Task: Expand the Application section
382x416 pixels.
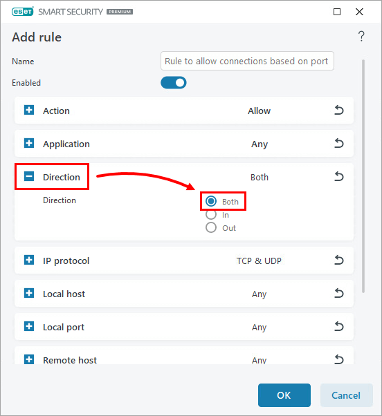Action: point(29,143)
